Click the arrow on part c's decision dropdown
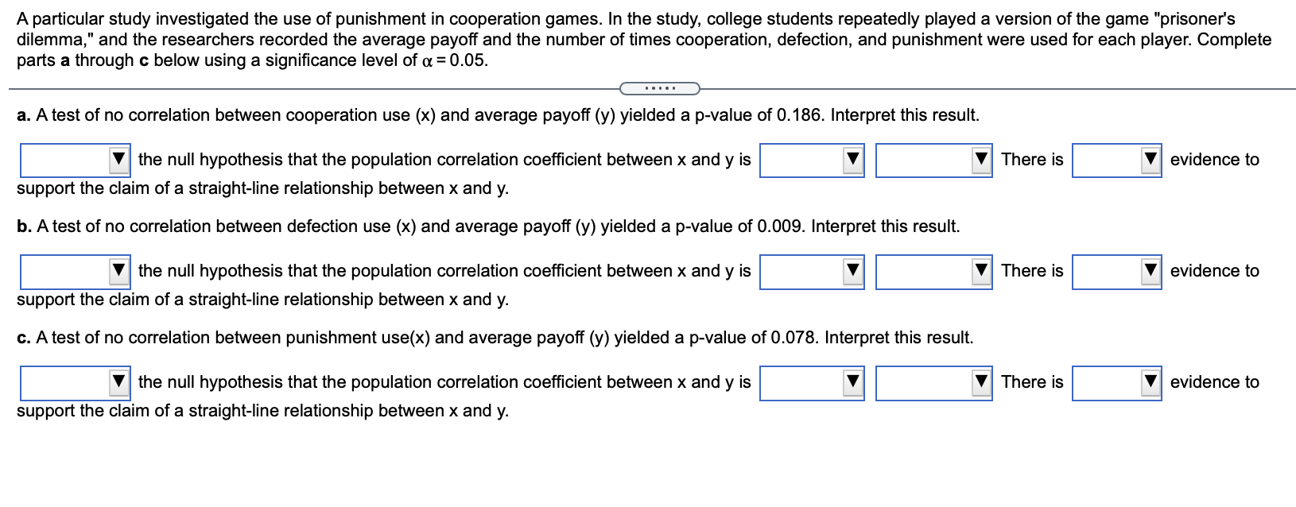This screenshot has height=507, width=1296. pyautogui.click(x=119, y=382)
